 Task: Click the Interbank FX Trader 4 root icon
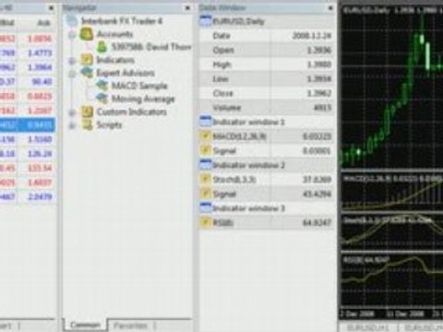pyautogui.click(x=72, y=21)
